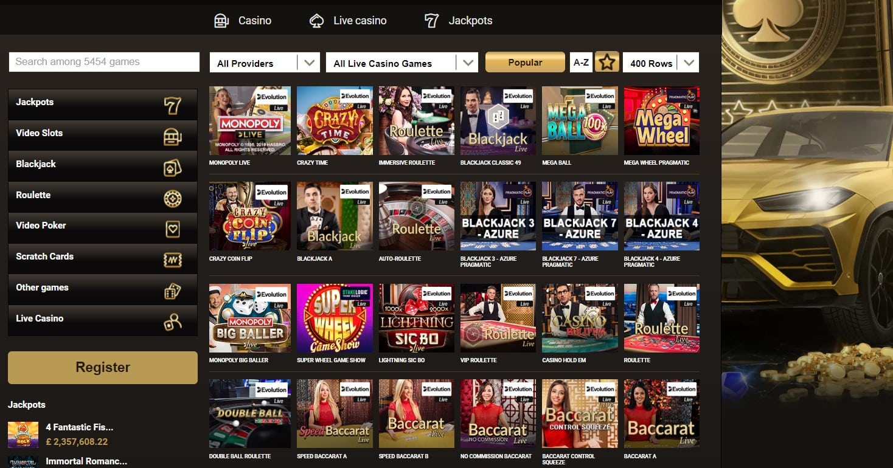
Task: Sort games A-Z
Action: tap(581, 63)
